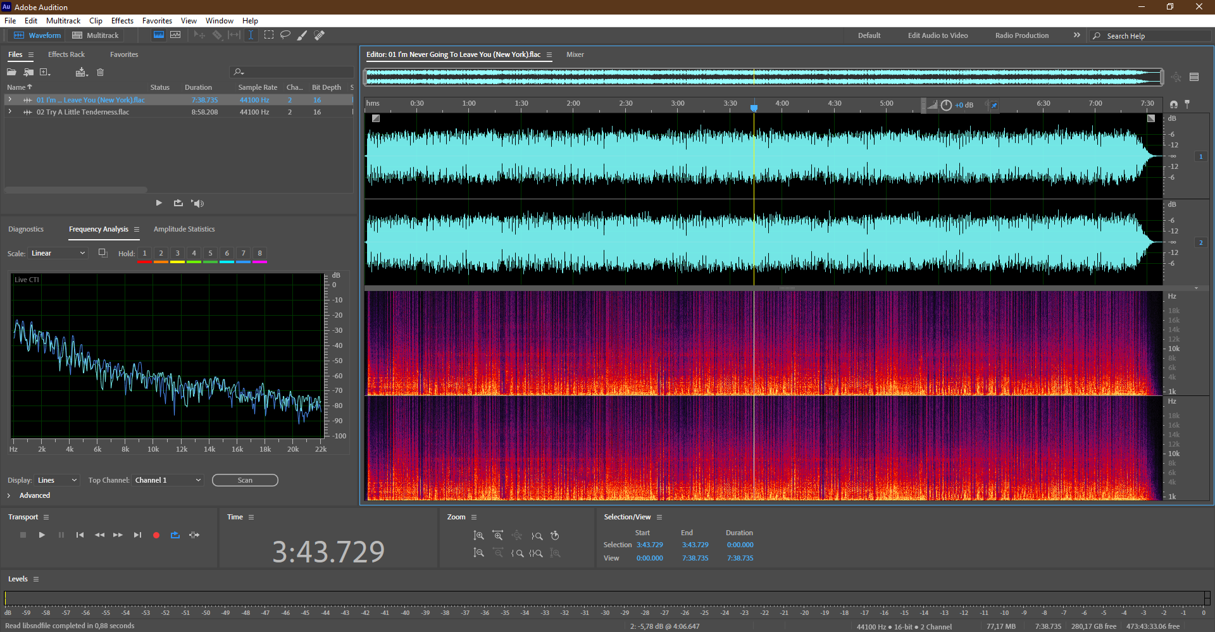Toggle Auto-play speaker icon in Files panel
The image size is (1215, 632).
tap(197, 203)
